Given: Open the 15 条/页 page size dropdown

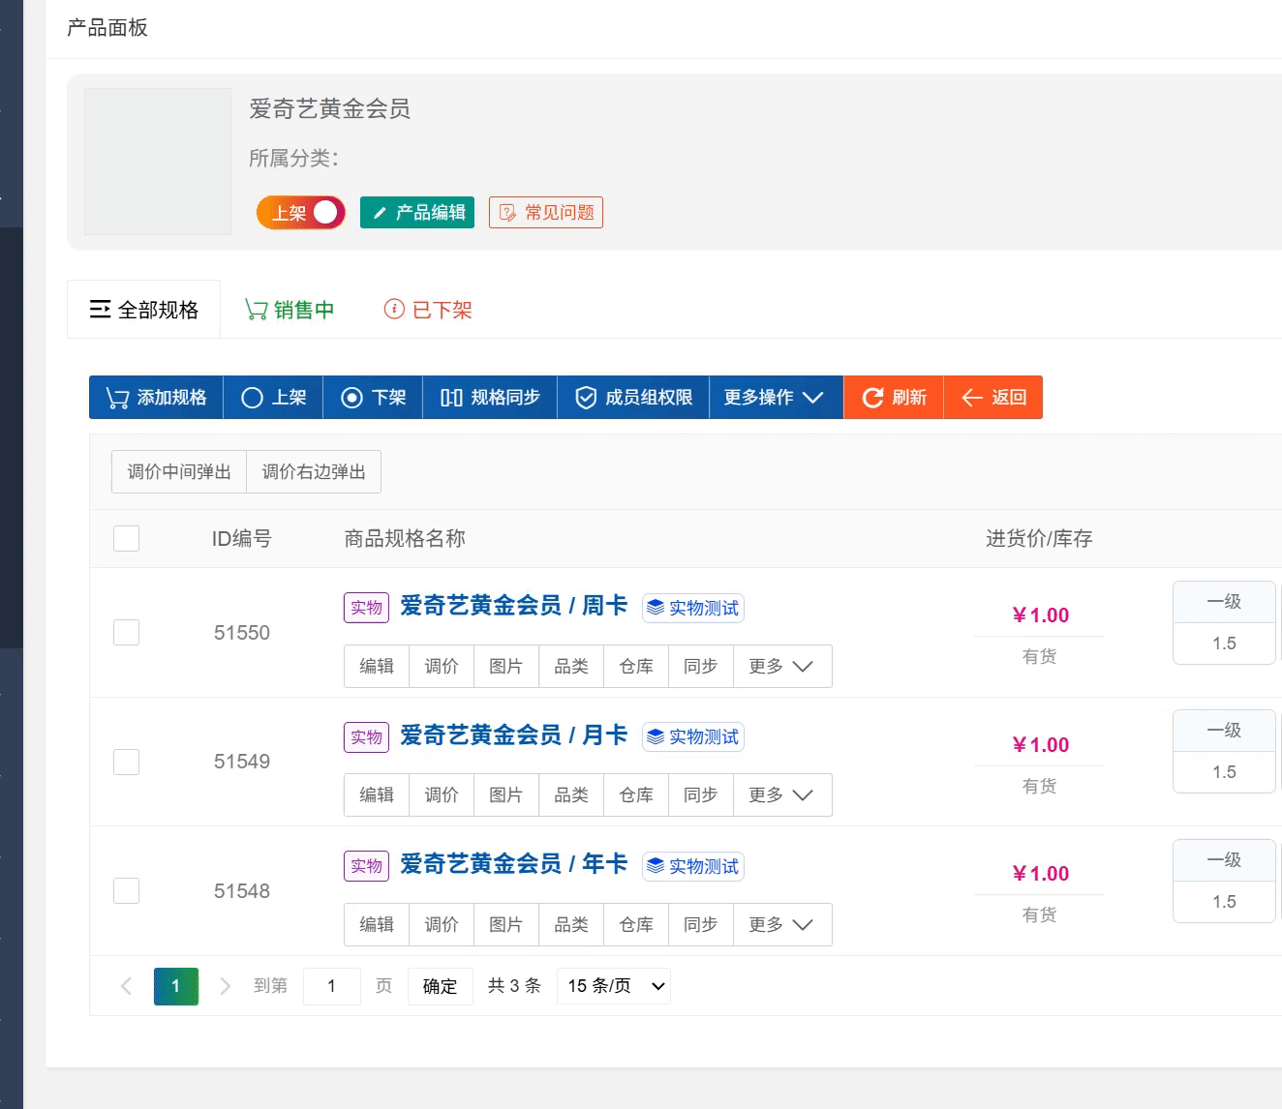Looking at the screenshot, I should [x=615, y=986].
